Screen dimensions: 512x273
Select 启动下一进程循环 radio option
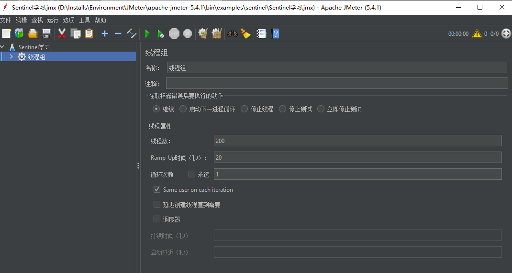(x=183, y=109)
